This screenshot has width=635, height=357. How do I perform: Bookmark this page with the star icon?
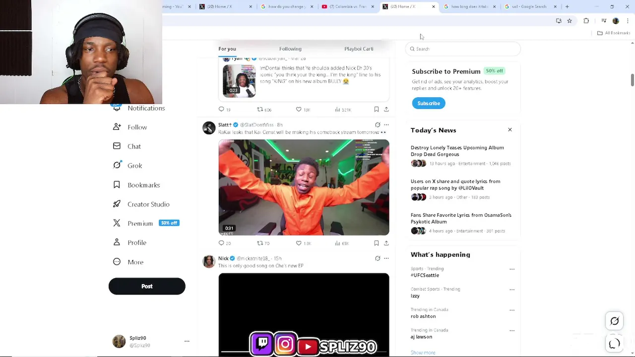pyautogui.click(x=570, y=21)
